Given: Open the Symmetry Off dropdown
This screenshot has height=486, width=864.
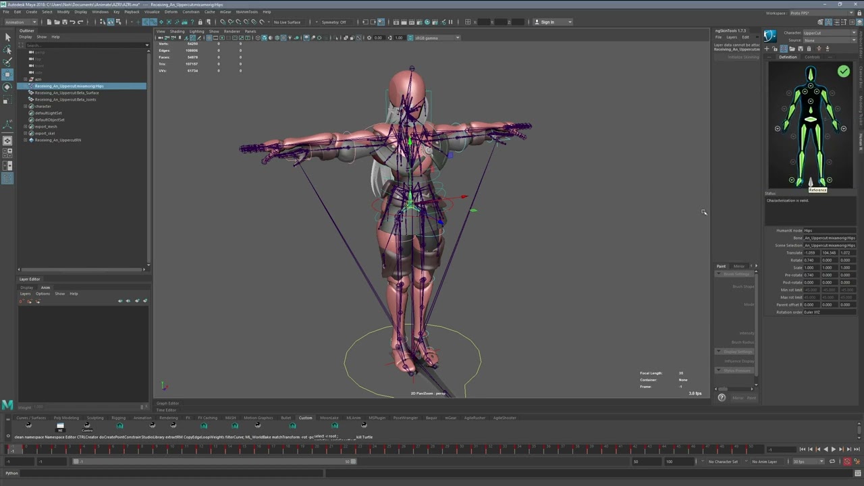Looking at the screenshot, I should click(x=335, y=22).
